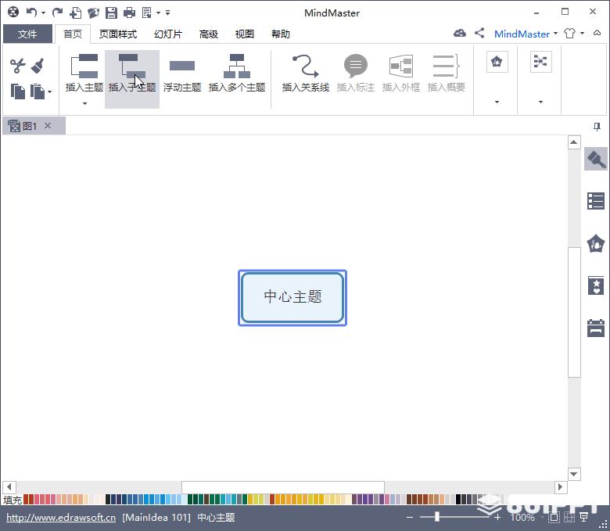Screen dimensions: 610x531
Task: Click the zoom out minus button
Action: coord(410,518)
